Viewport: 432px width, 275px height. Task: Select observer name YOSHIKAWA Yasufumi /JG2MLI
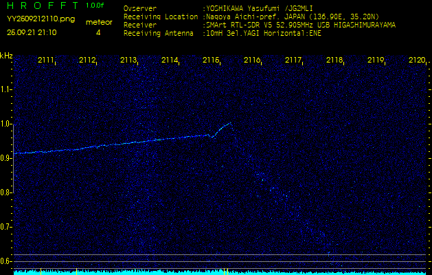(x=260, y=8)
